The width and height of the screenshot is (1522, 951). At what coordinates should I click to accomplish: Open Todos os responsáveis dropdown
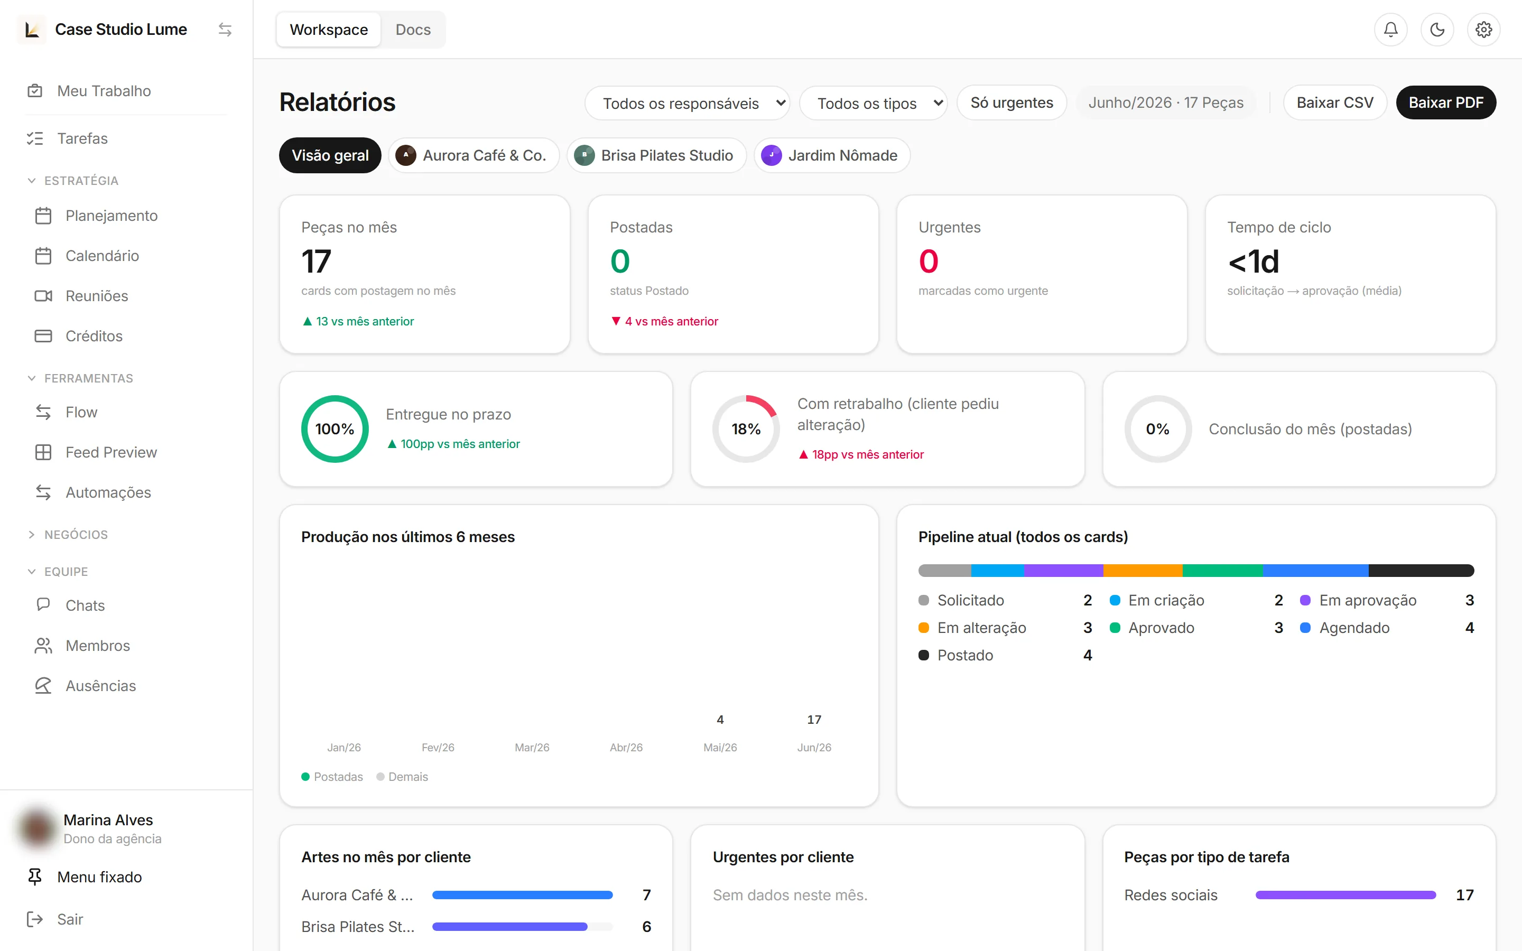click(x=688, y=103)
